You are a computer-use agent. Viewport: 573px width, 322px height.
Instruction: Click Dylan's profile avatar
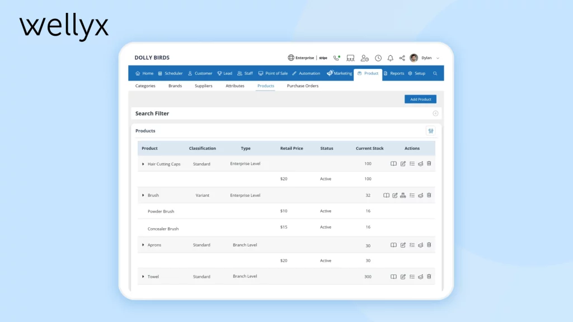point(414,58)
